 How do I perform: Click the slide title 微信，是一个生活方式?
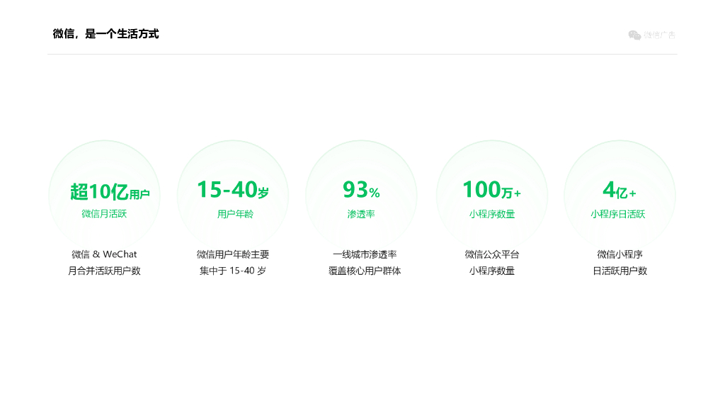[x=105, y=34]
